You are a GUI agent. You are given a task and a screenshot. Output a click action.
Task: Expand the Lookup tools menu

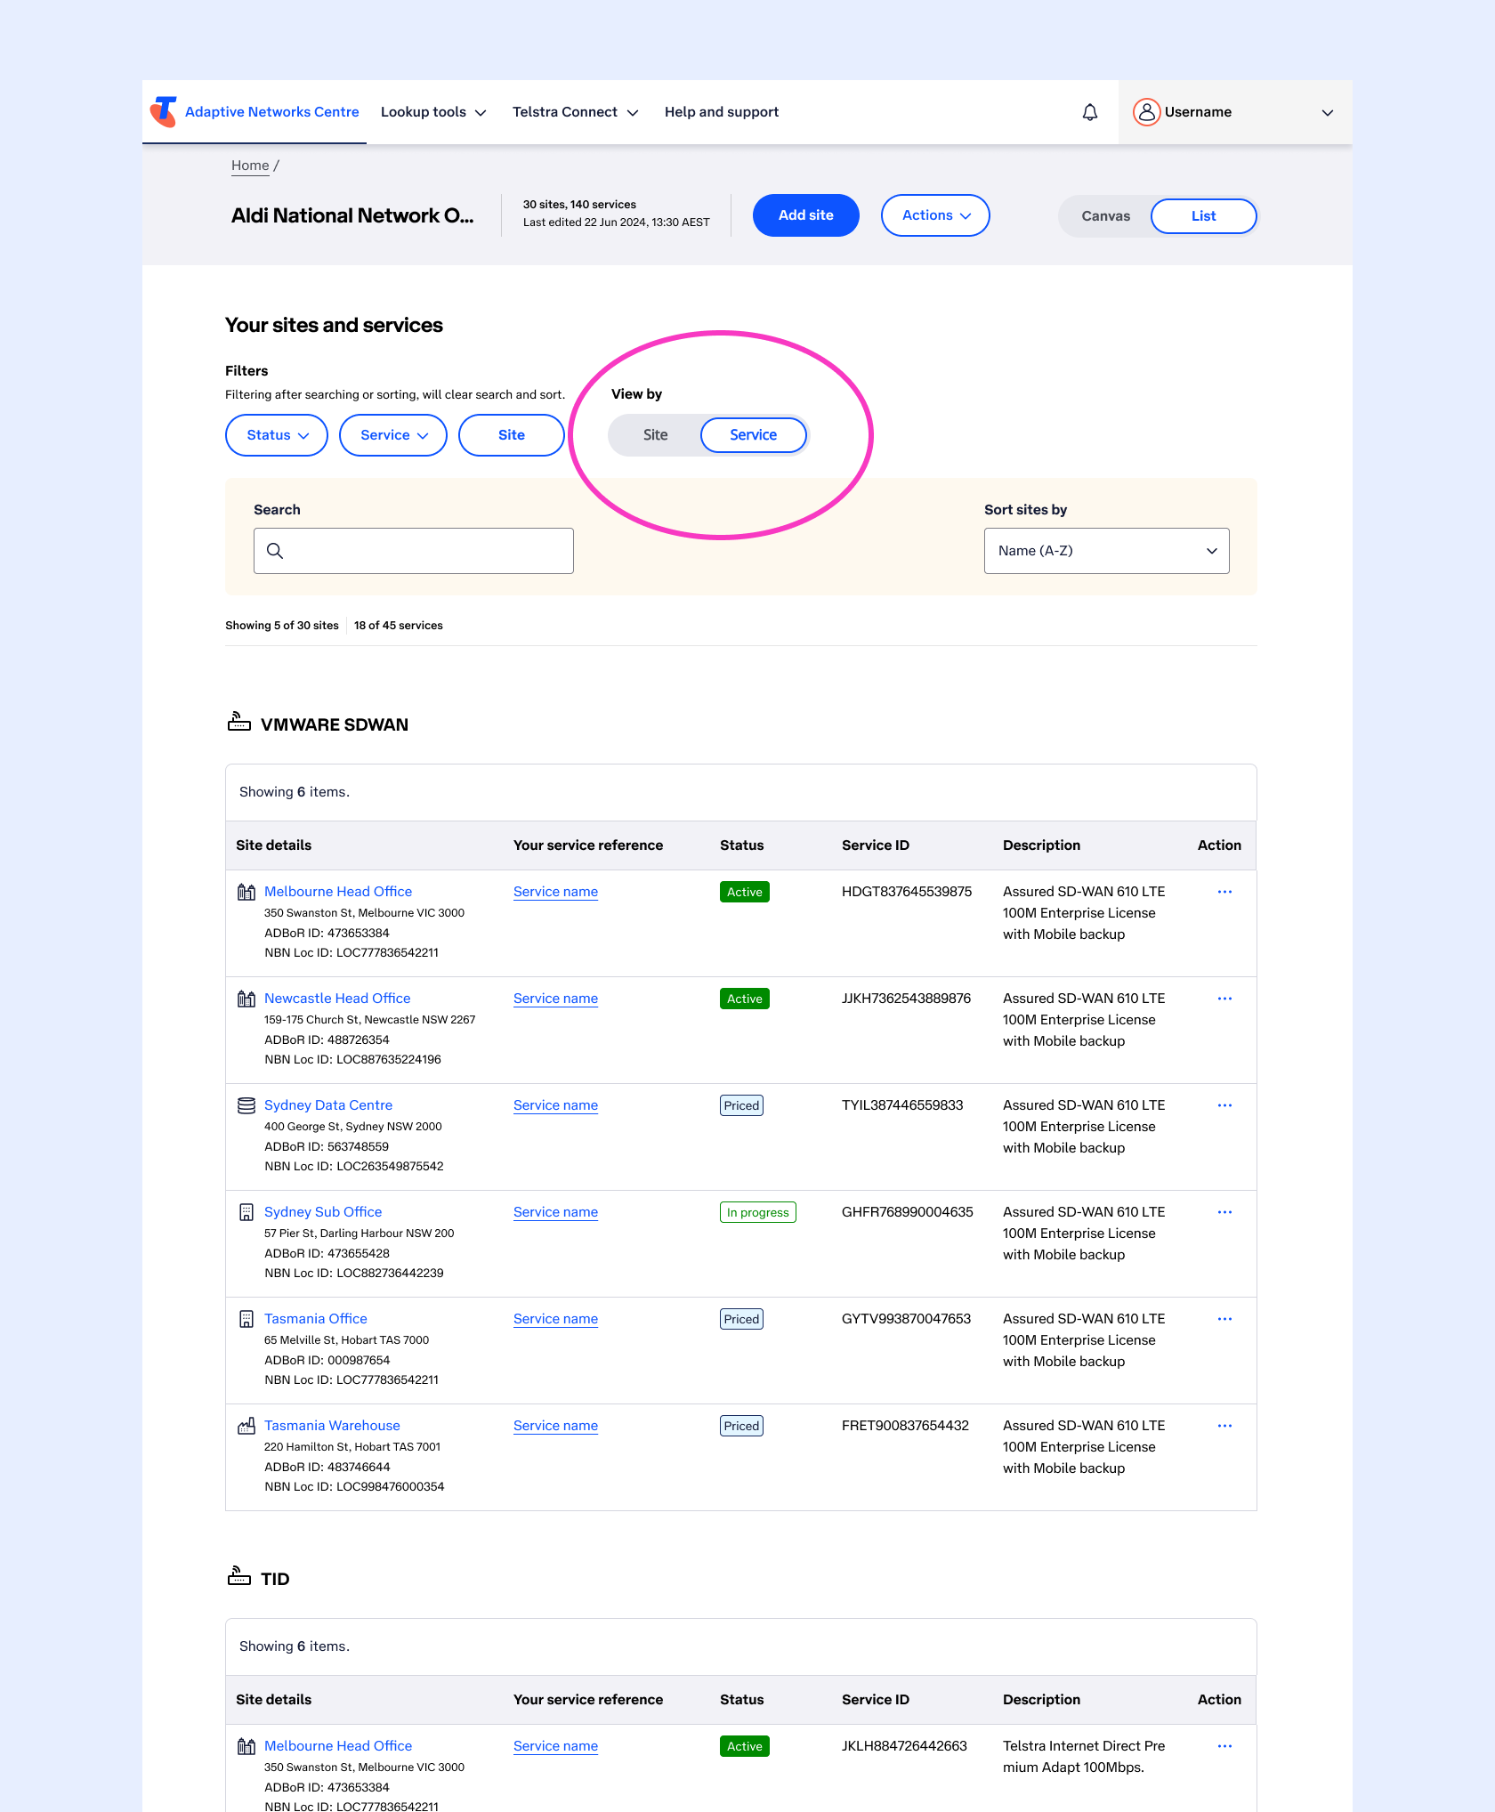tap(433, 112)
